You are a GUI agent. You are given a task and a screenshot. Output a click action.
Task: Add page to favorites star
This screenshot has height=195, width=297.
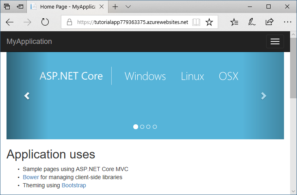coord(209,22)
